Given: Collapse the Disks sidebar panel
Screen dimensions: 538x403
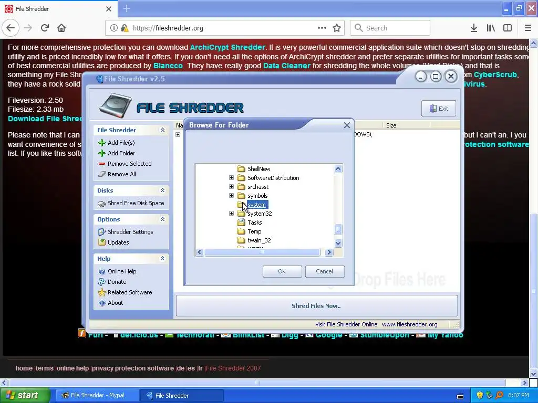Looking at the screenshot, I should (x=163, y=190).
